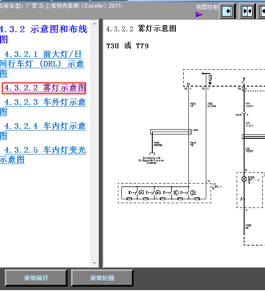Screen dimensions: 265x291
Task: Open link 4.3.2.1 前大灯/日间行车灯 (DRL) 示意图
Action: pyautogui.click(x=42, y=64)
